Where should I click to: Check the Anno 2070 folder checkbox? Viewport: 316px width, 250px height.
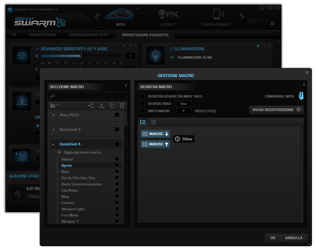click(117, 115)
